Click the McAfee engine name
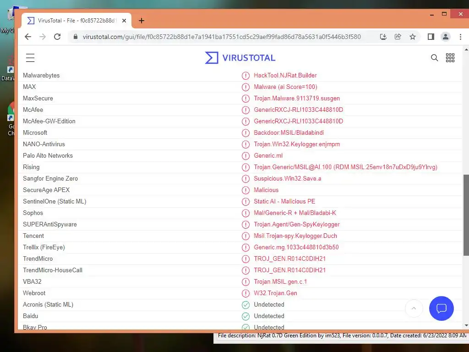Screen dimensions: 469x352 pos(33,110)
